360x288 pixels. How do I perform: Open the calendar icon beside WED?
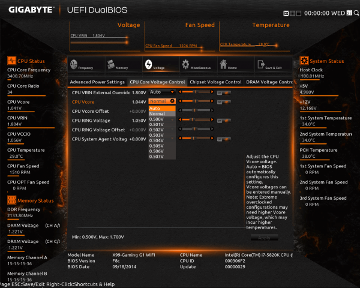click(349, 13)
